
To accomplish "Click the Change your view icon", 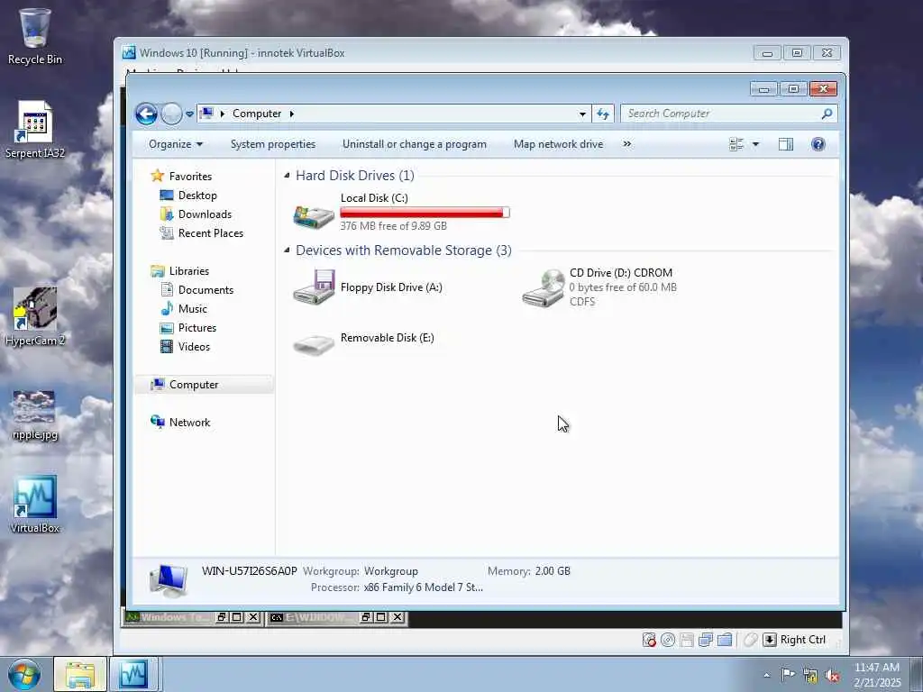I will pos(736,144).
